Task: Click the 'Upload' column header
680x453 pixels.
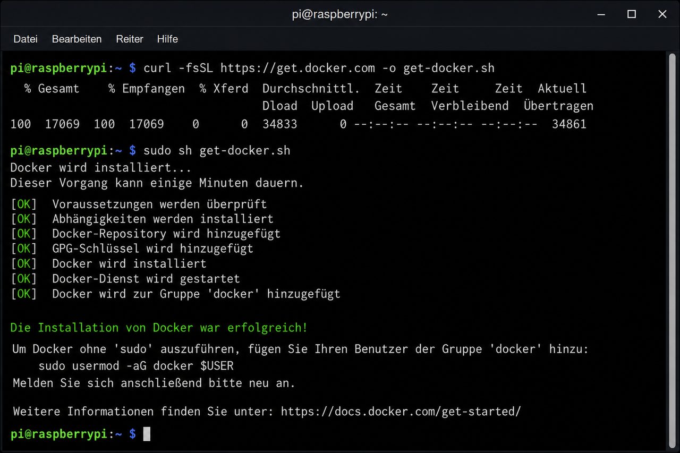Action: click(x=333, y=106)
